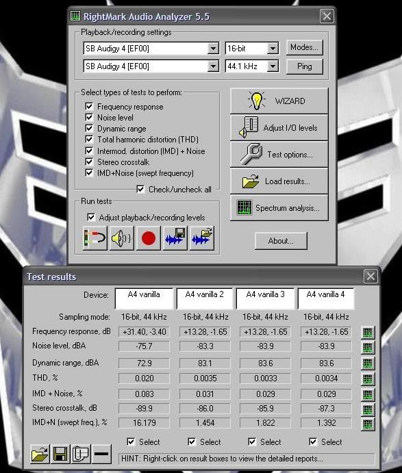
Task: Start recording with the red circle button
Action: [x=149, y=238]
